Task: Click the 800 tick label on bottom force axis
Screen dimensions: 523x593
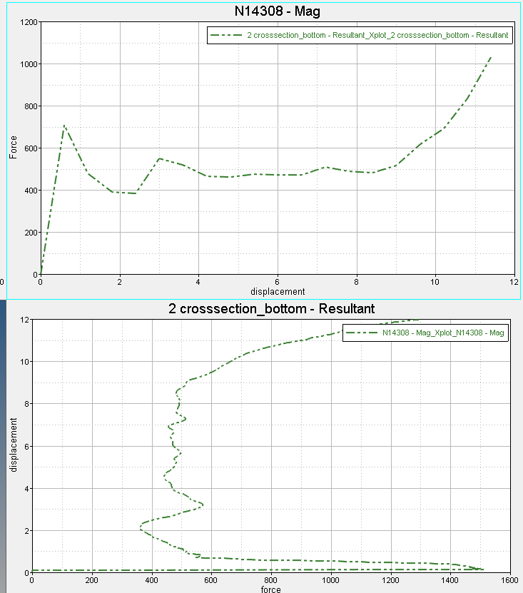Action: [270, 580]
